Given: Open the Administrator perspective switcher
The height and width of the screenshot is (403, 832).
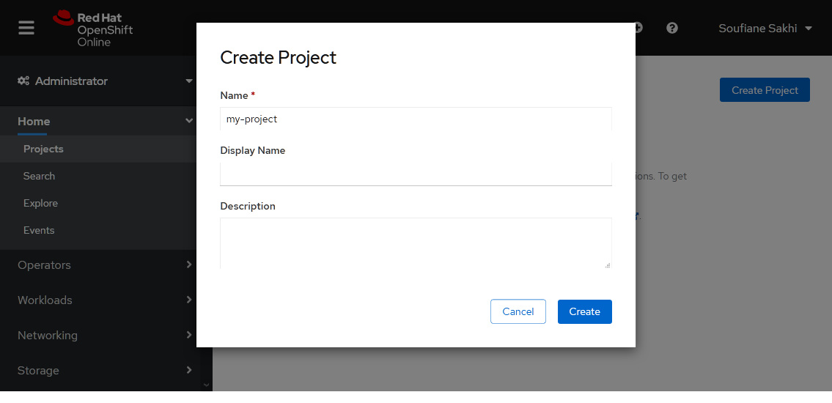Looking at the screenshot, I should [105, 81].
